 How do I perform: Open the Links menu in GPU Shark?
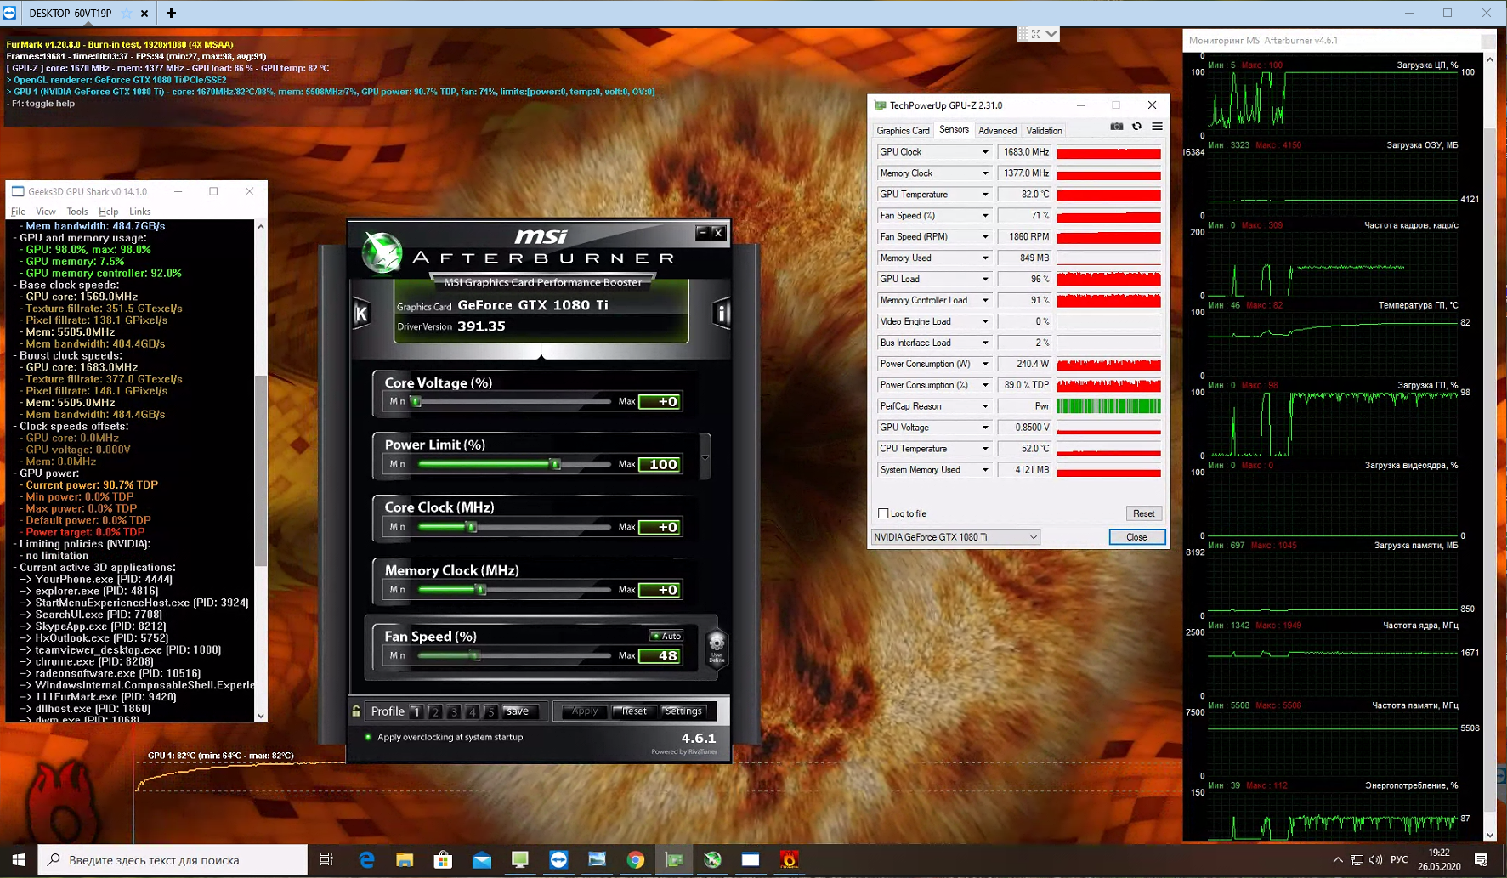[x=140, y=212]
